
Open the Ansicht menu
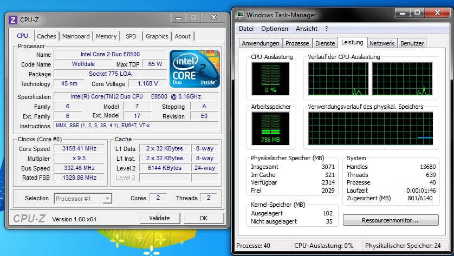307,29
